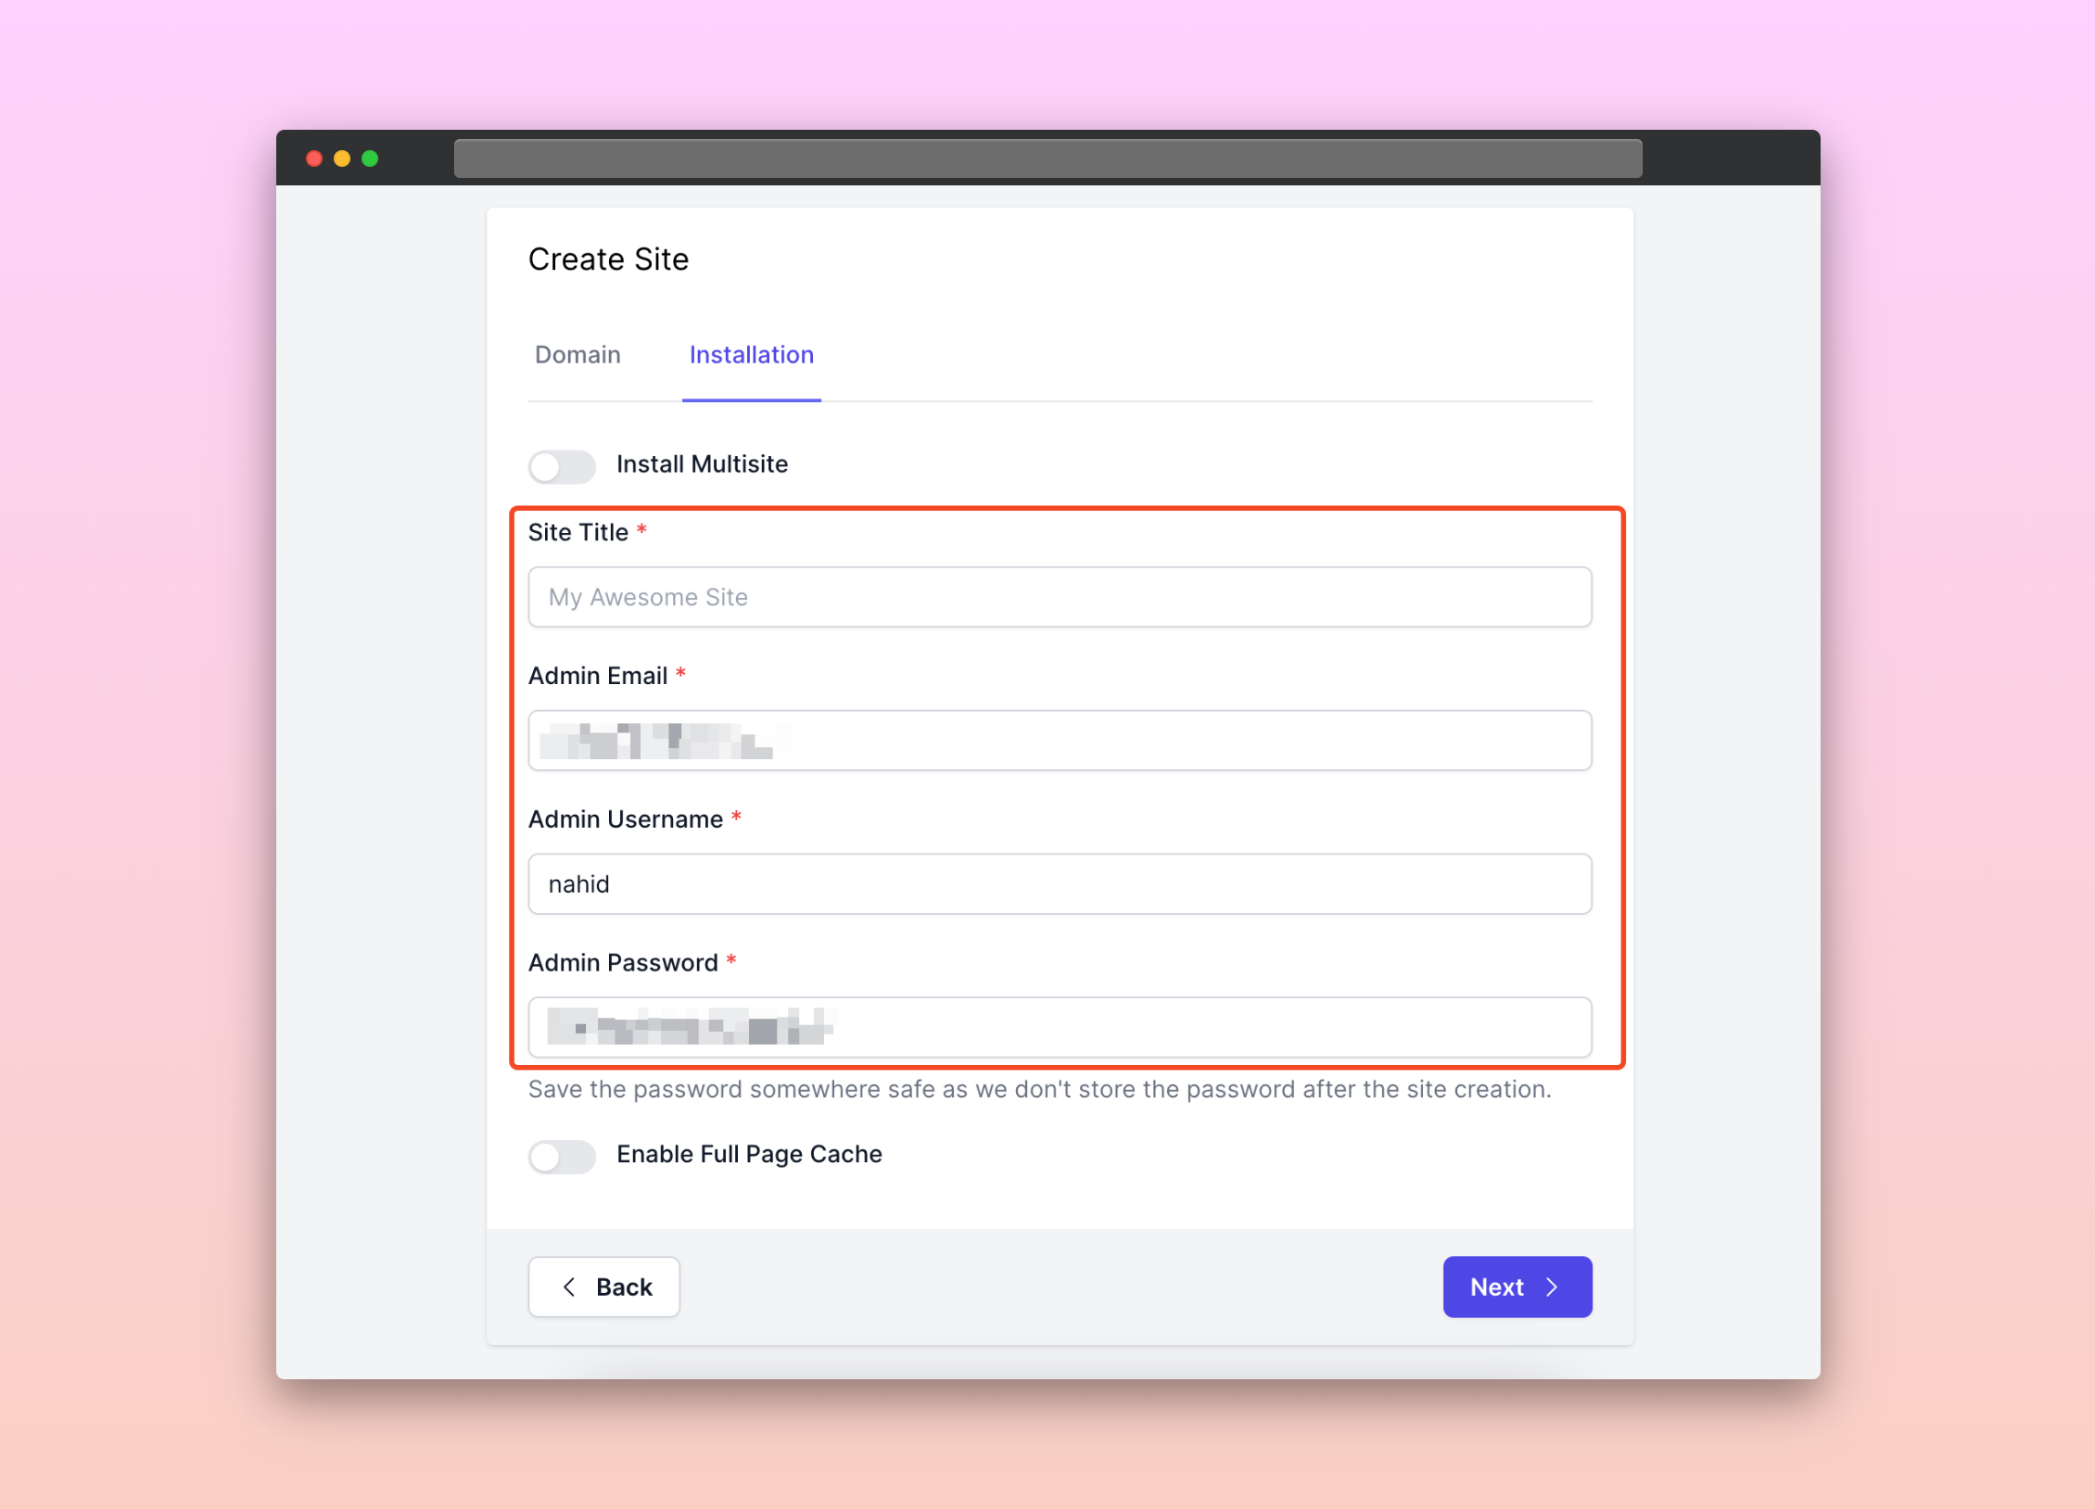Toggle off the Install Multisite switch
Viewport: 2095px width, 1509px height.
561,463
